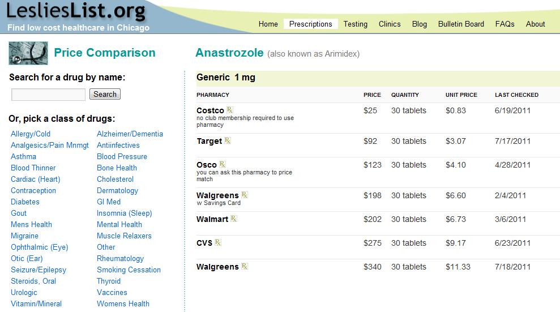560x312 pixels.
Task: Click the 6/23/2011 last checked date
Action: pos(512,243)
